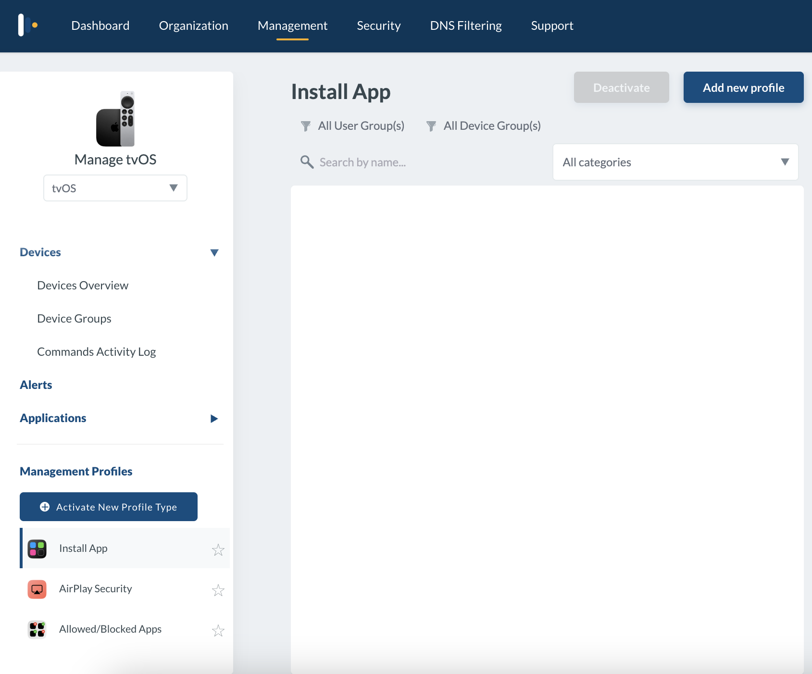
Task: Click the Management Profiles heading
Action: coord(76,472)
